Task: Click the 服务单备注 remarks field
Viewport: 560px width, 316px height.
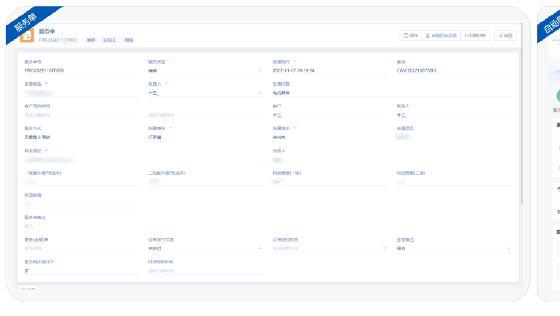Action: point(268,226)
